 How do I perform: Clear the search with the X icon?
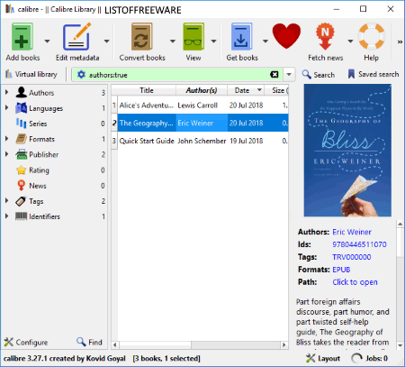pyautogui.click(x=274, y=74)
